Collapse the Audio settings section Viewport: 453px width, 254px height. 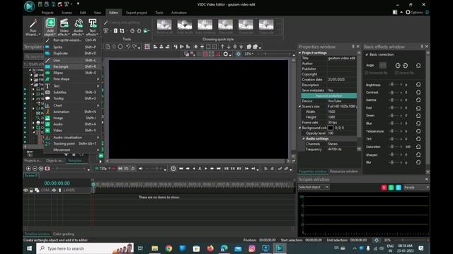[304, 138]
